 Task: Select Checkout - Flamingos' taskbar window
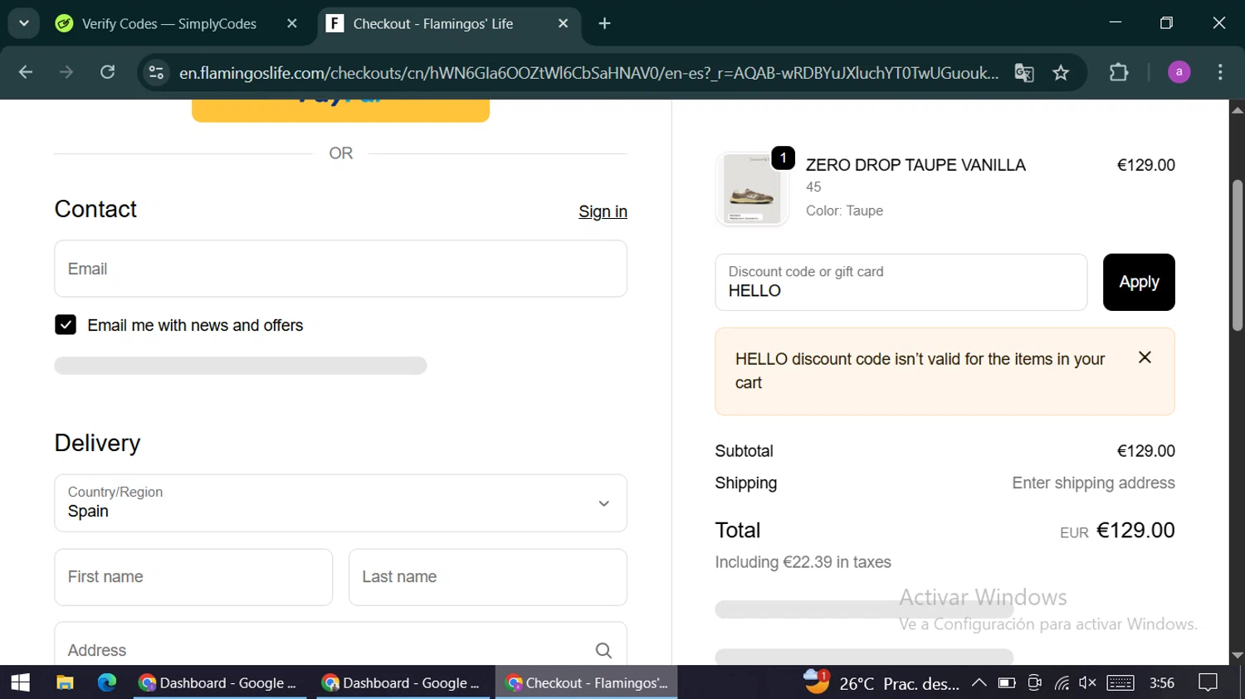(x=587, y=682)
